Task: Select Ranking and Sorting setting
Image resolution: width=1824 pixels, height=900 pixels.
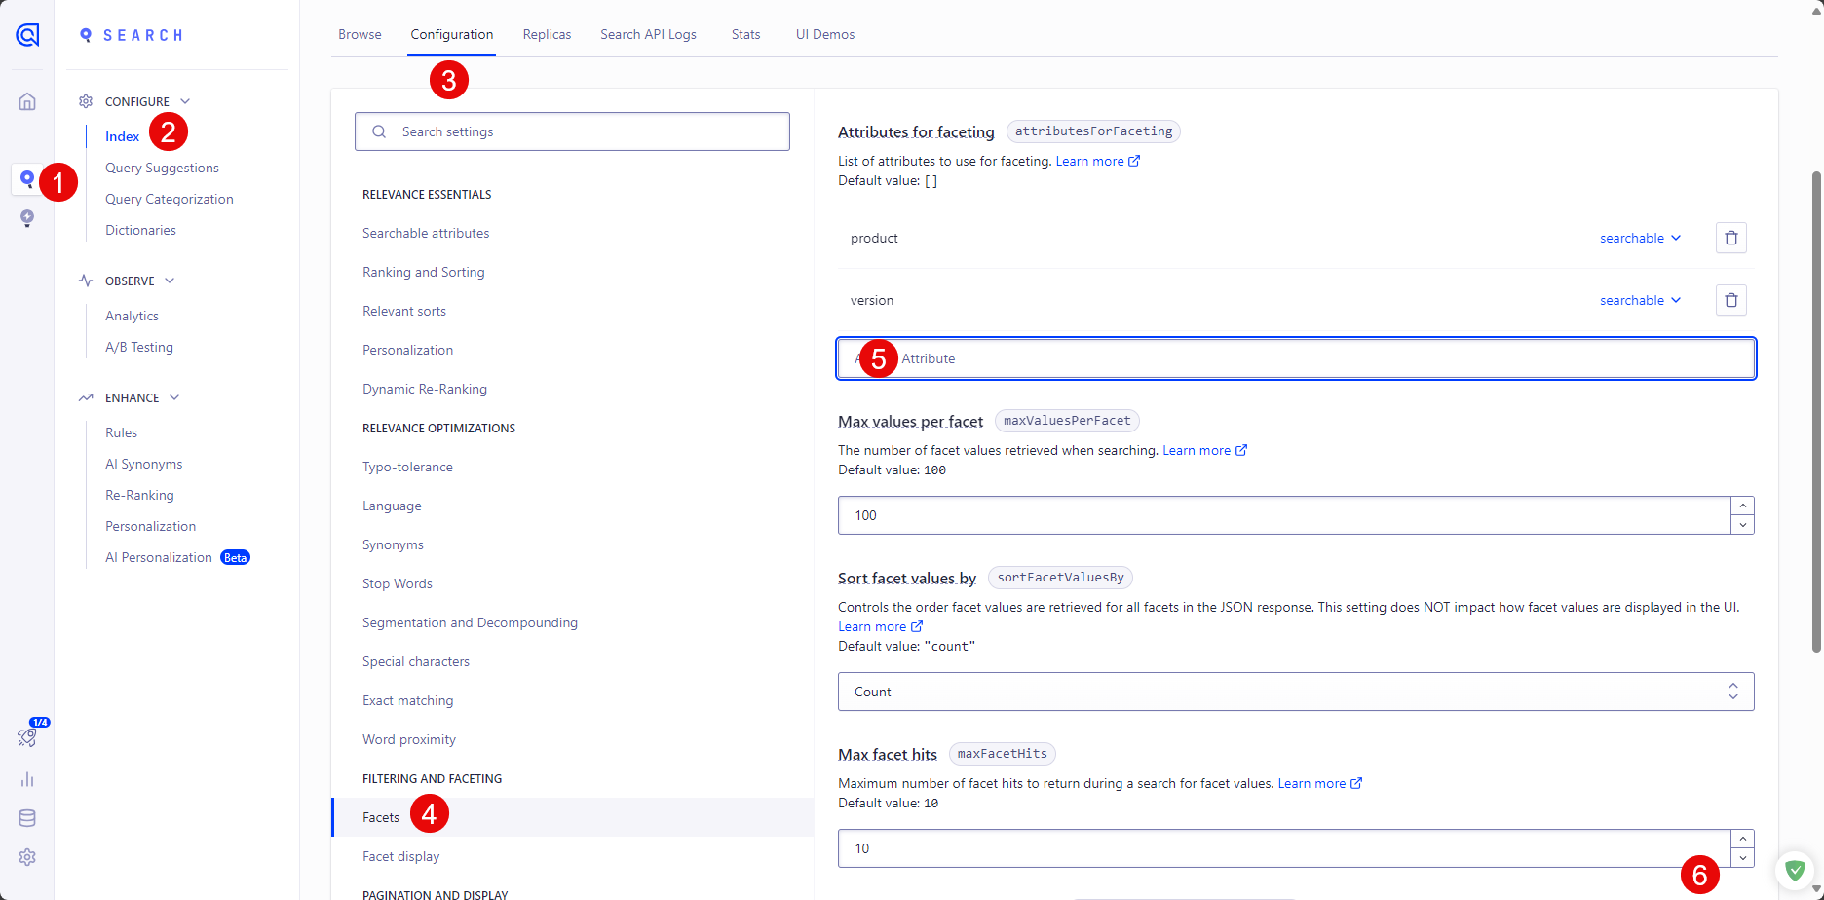Action: click(423, 272)
